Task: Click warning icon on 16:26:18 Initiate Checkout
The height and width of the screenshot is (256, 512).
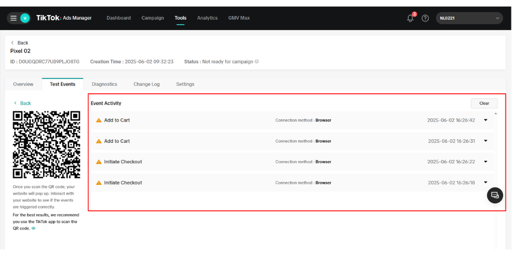Action: [x=99, y=183]
